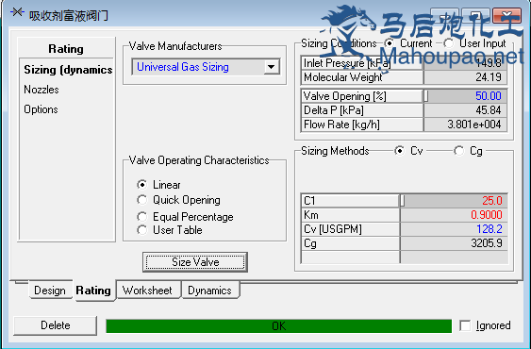Edit the Valve Opening [%] value 50.00
The image size is (531, 349).
coord(465,96)
